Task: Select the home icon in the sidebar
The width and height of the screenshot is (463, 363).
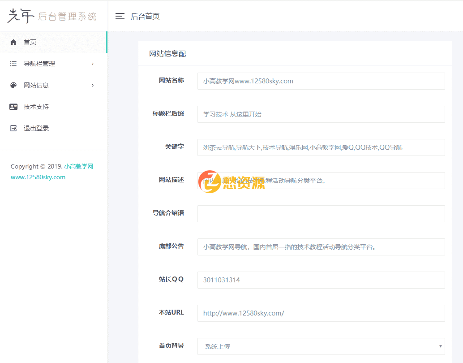Action: pos(13,42)
